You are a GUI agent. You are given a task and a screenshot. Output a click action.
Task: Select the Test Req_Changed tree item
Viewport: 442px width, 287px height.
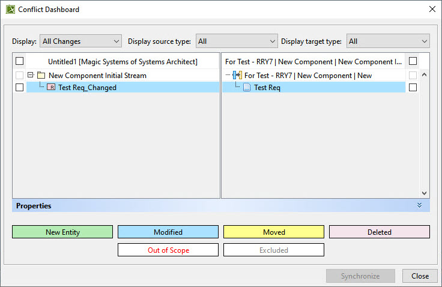point(87,88)
